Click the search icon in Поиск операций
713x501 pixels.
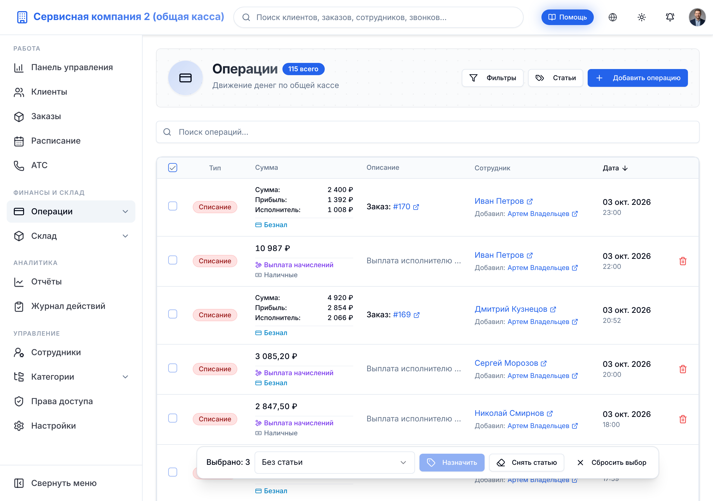[167, 132]
